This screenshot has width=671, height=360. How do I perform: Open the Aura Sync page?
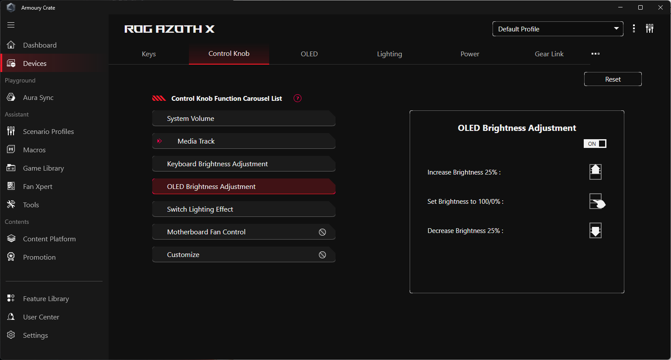click(38, 98)
